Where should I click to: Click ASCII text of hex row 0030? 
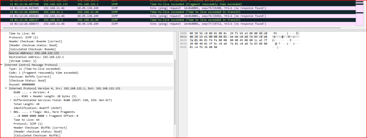(286, 44)
